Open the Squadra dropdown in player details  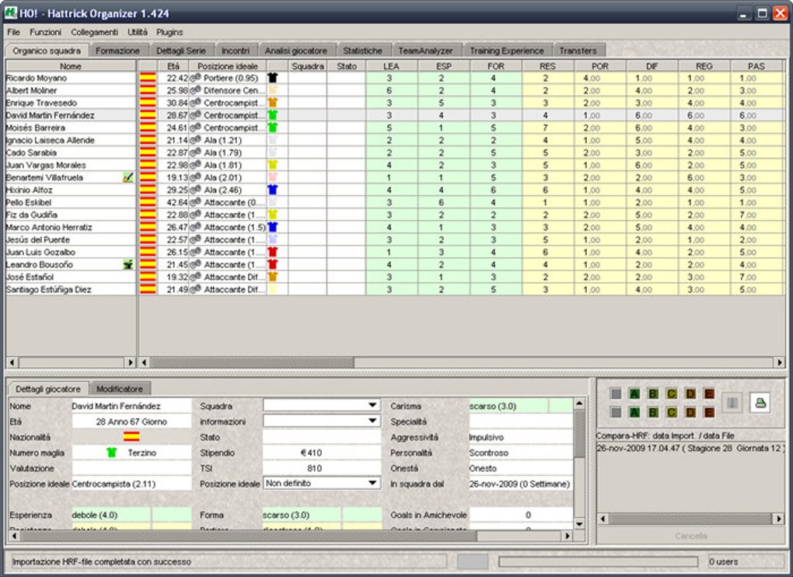coord(322,406)
